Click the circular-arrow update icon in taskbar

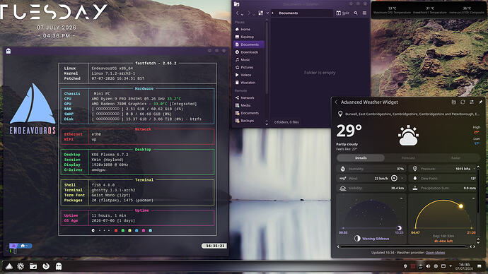[46, 266]
